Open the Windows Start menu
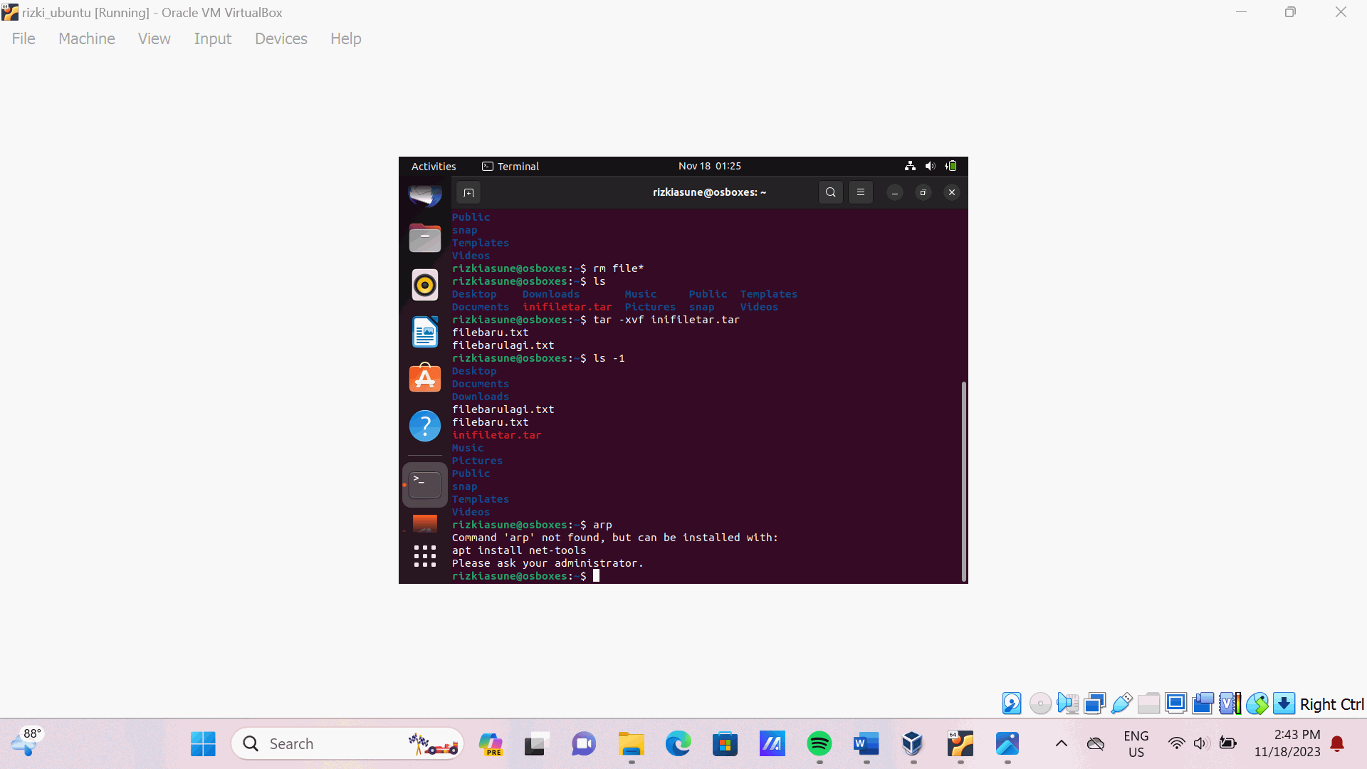1367x769 pixels. tap(203, 744)
